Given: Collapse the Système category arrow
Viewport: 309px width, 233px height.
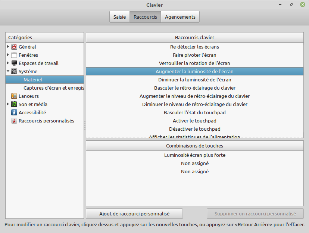Looking at the screenshot, I should tap(8, 71).
